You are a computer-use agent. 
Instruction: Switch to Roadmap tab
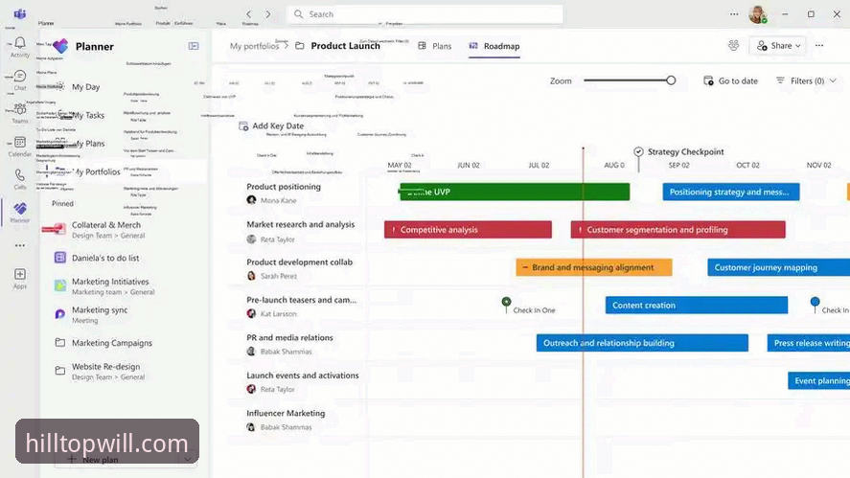[494, 46]
